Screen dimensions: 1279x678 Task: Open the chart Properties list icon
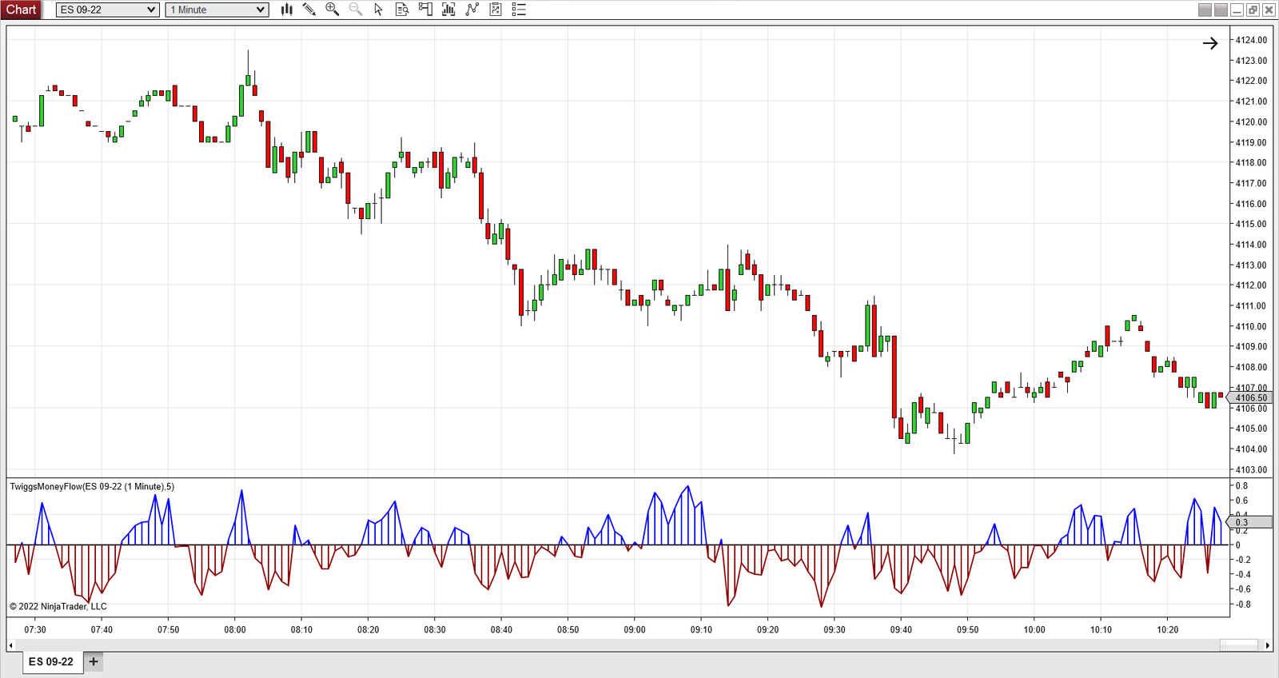point(519,10)
